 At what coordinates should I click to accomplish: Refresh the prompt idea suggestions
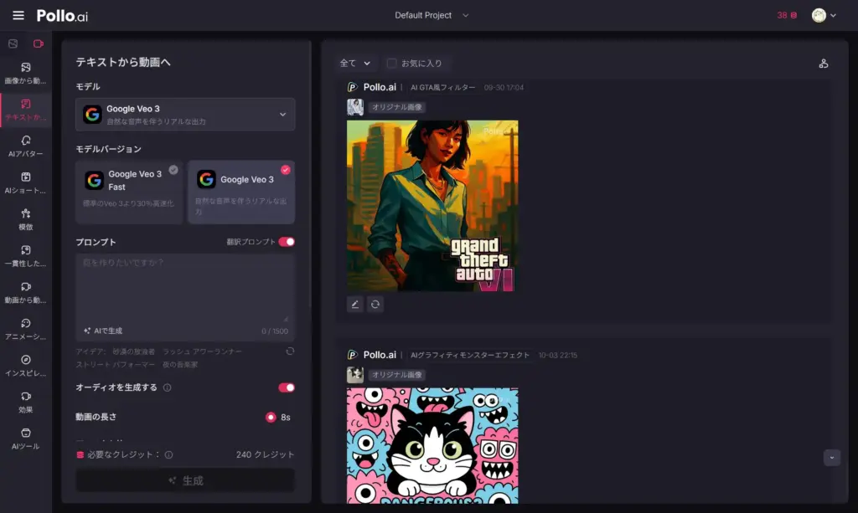point(290,351)
